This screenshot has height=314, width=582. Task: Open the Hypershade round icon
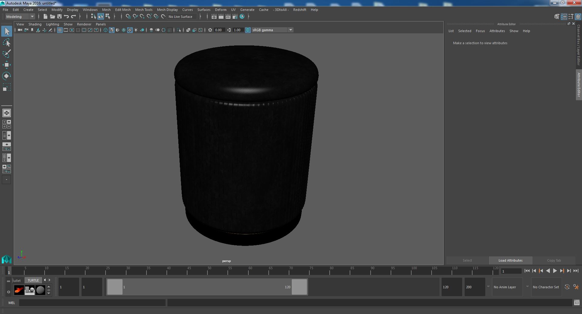click(x=242, y=17)
